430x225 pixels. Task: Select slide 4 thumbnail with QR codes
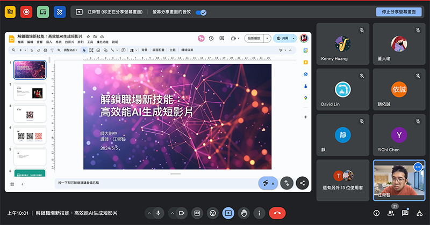click(30, 135)
